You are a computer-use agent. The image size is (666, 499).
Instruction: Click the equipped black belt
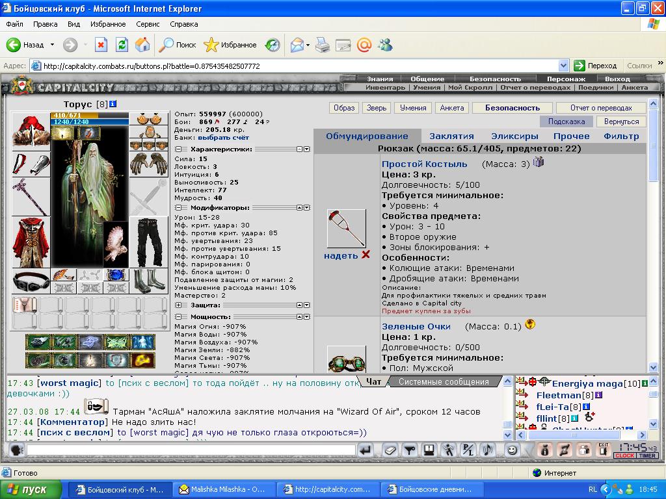pyautogui.click(x=31, y=281)
